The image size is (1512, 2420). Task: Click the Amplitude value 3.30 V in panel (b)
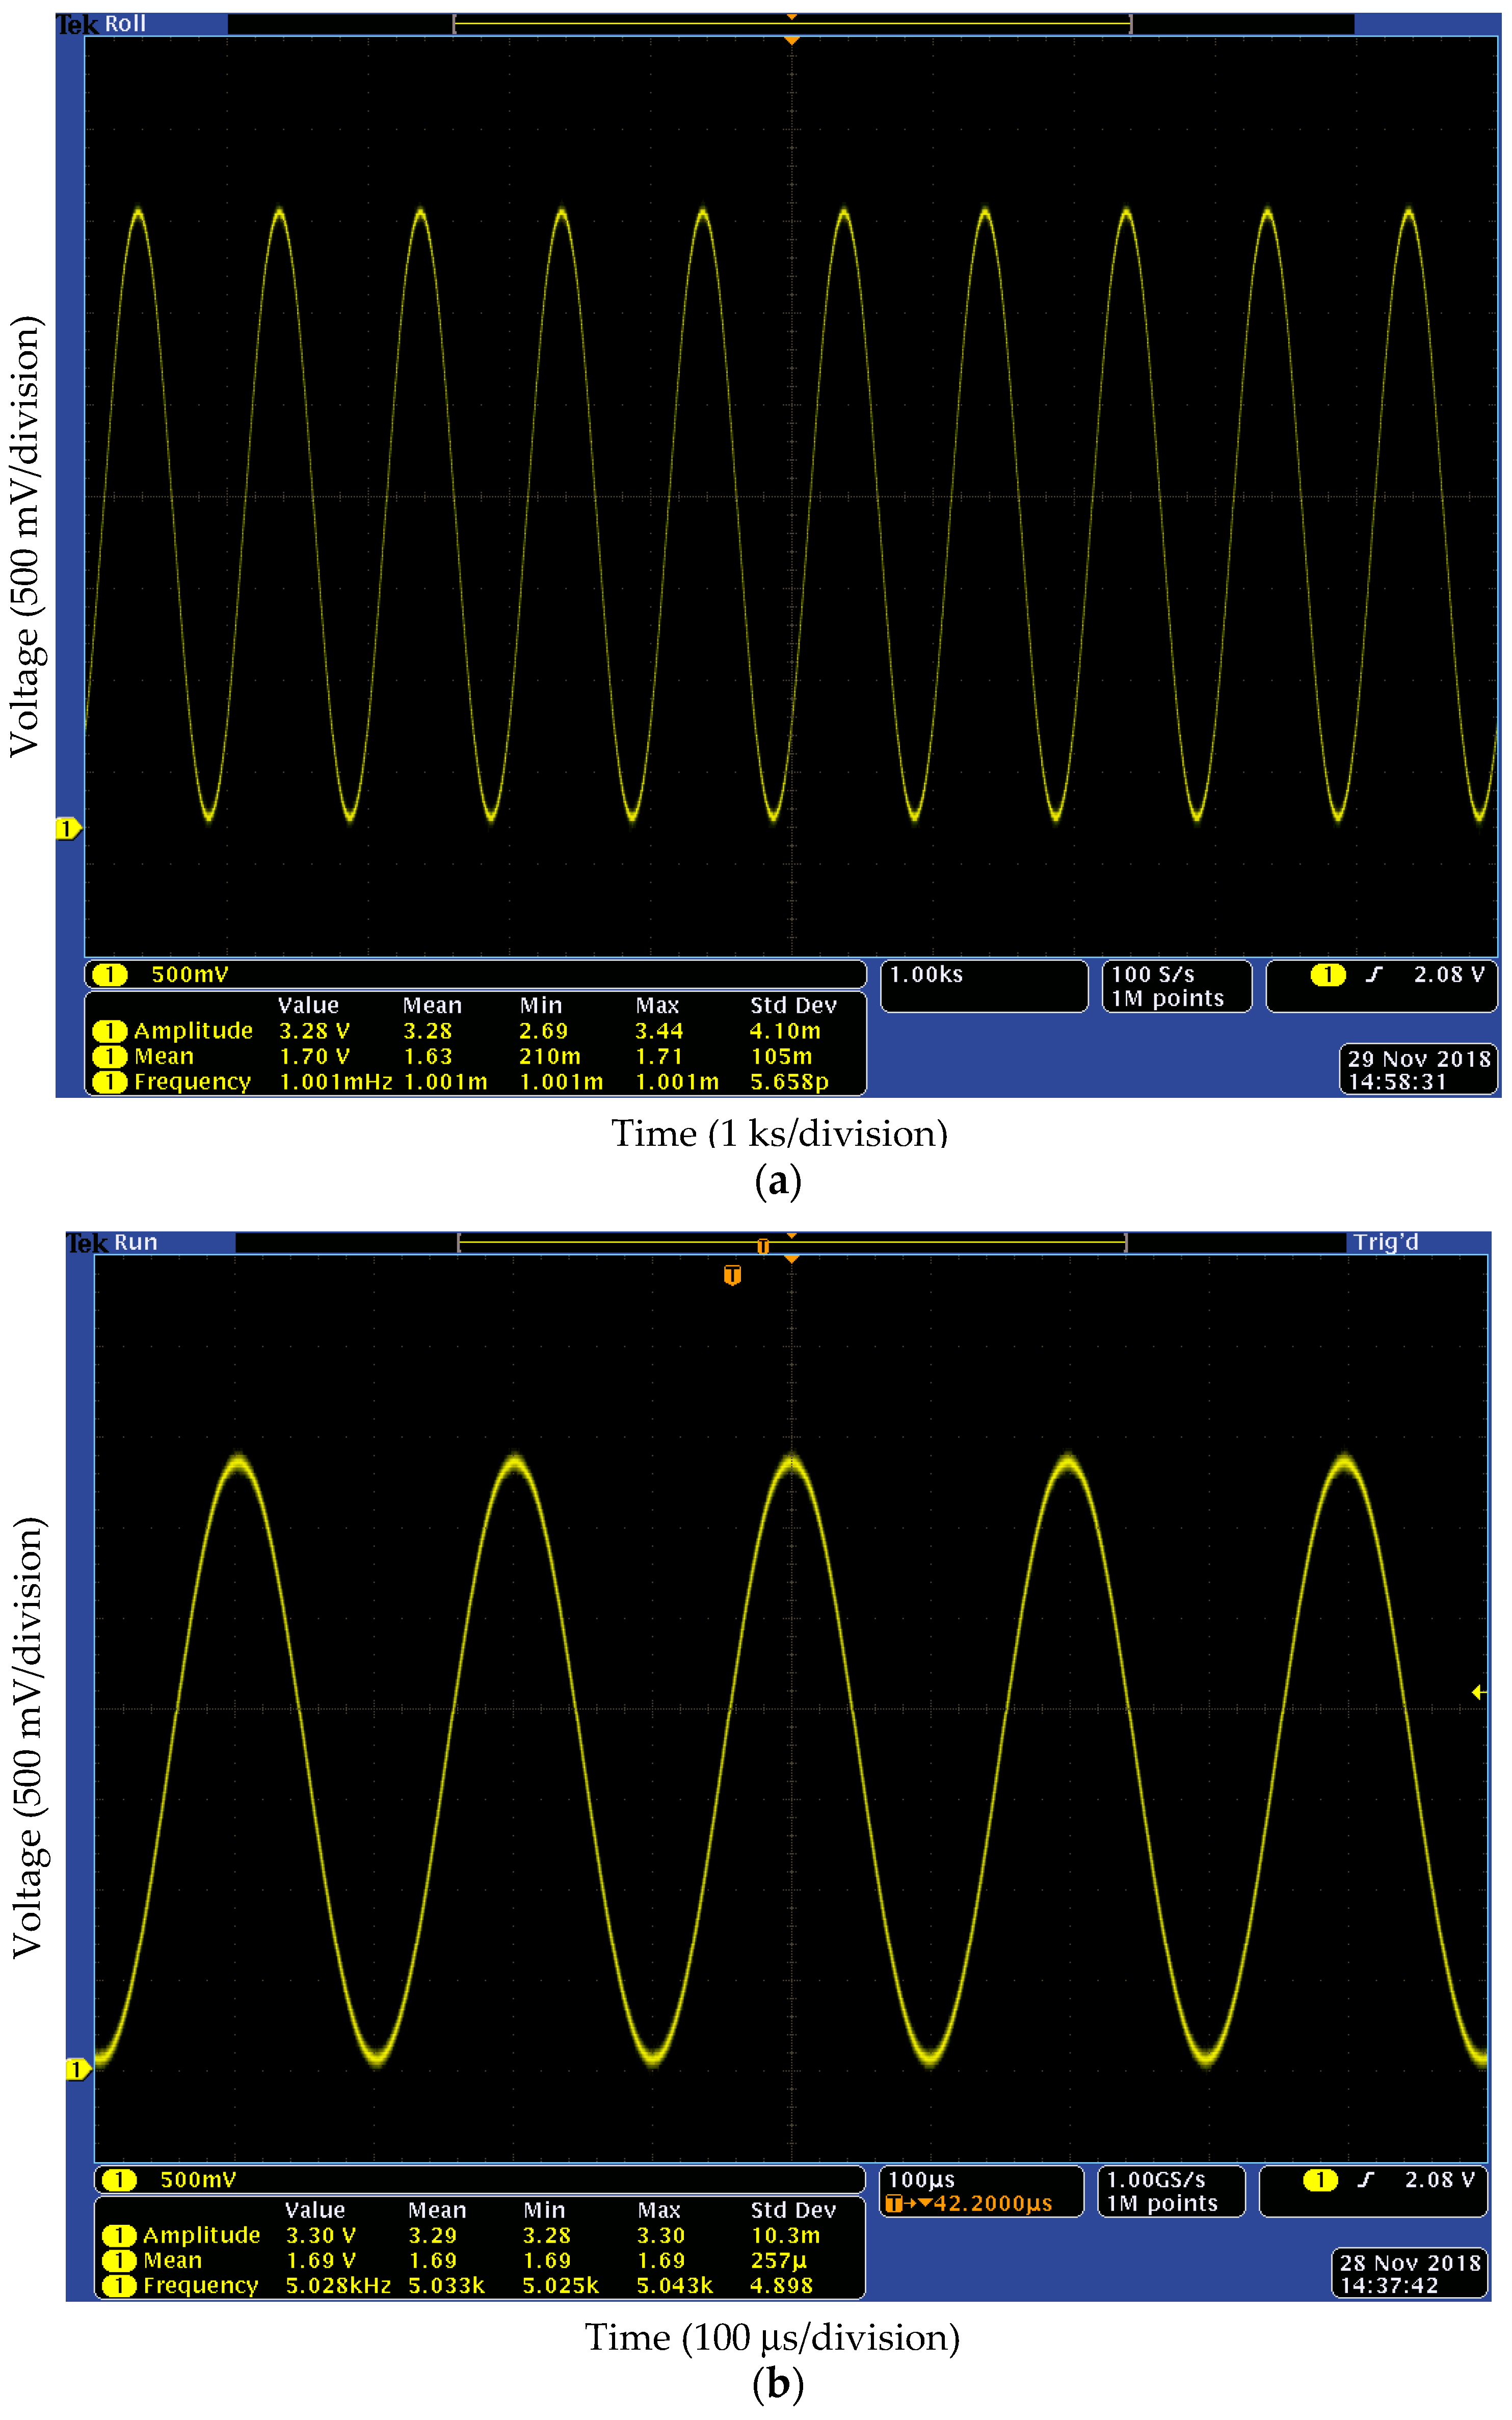pos(321,2235)
